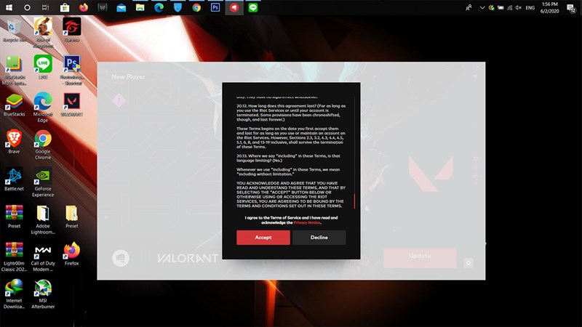
Task: Launch Microsoft Edge from desktop
Action: [43, 108]
